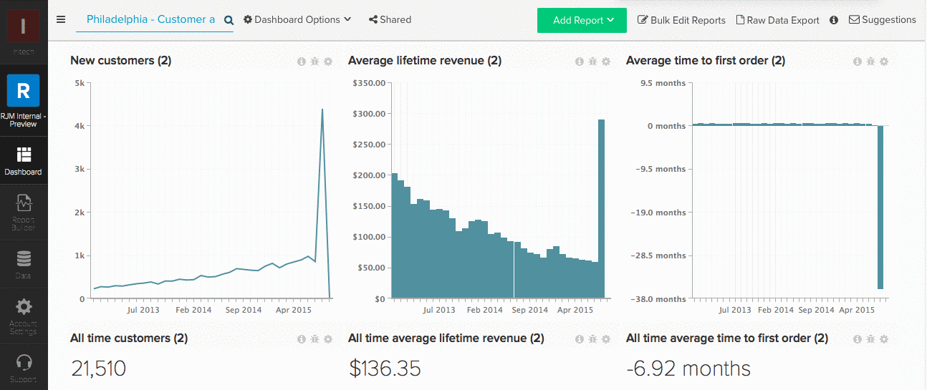Screen dimensions: 927x390
Task: Show info for Average time to first order
Action: click(857, 62)
